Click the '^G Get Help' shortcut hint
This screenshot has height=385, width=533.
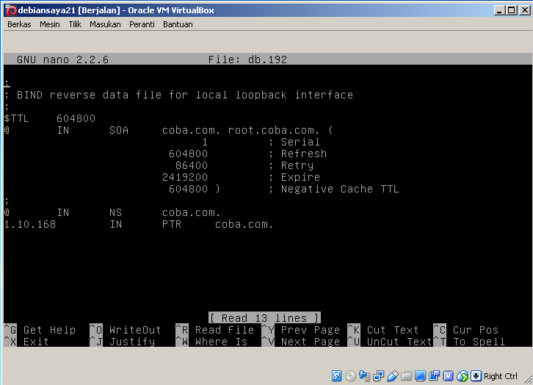coord(40,330)
